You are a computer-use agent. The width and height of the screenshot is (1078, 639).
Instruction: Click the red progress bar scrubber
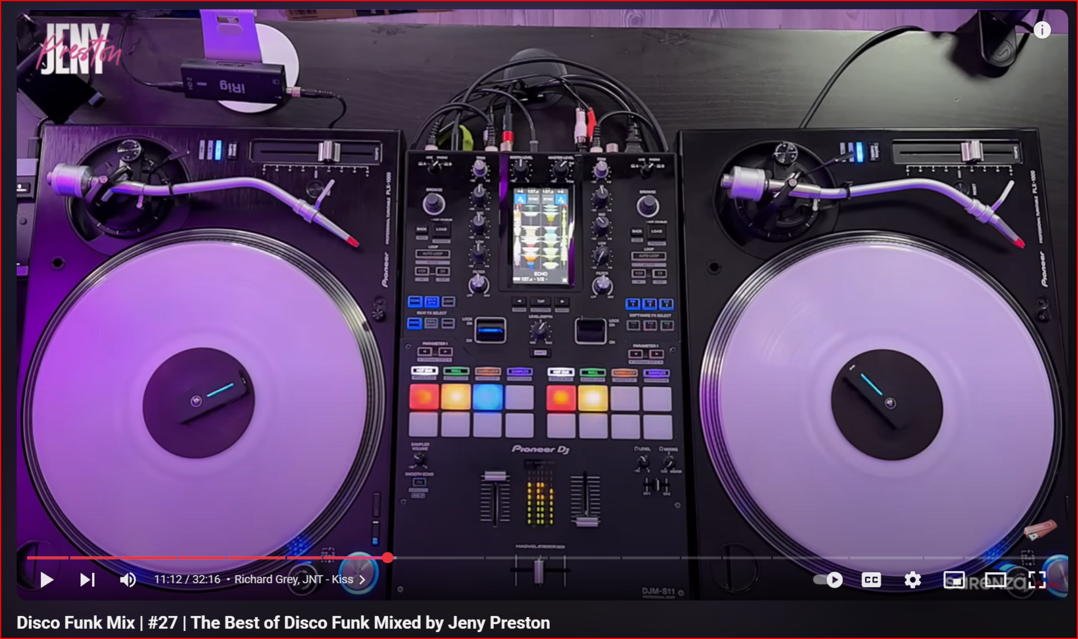[x=388, y=557]
